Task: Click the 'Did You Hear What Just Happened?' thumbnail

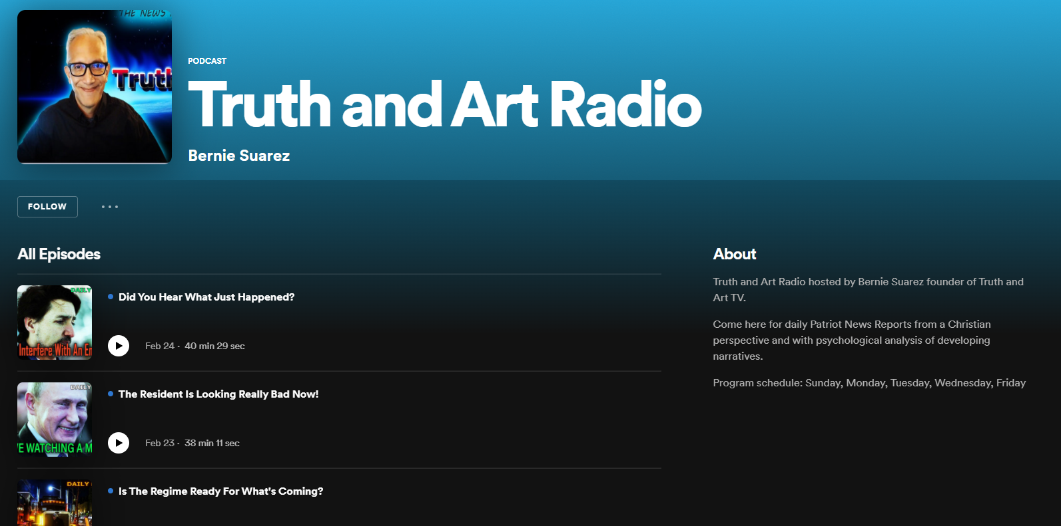Action: (x=55, y=323)
